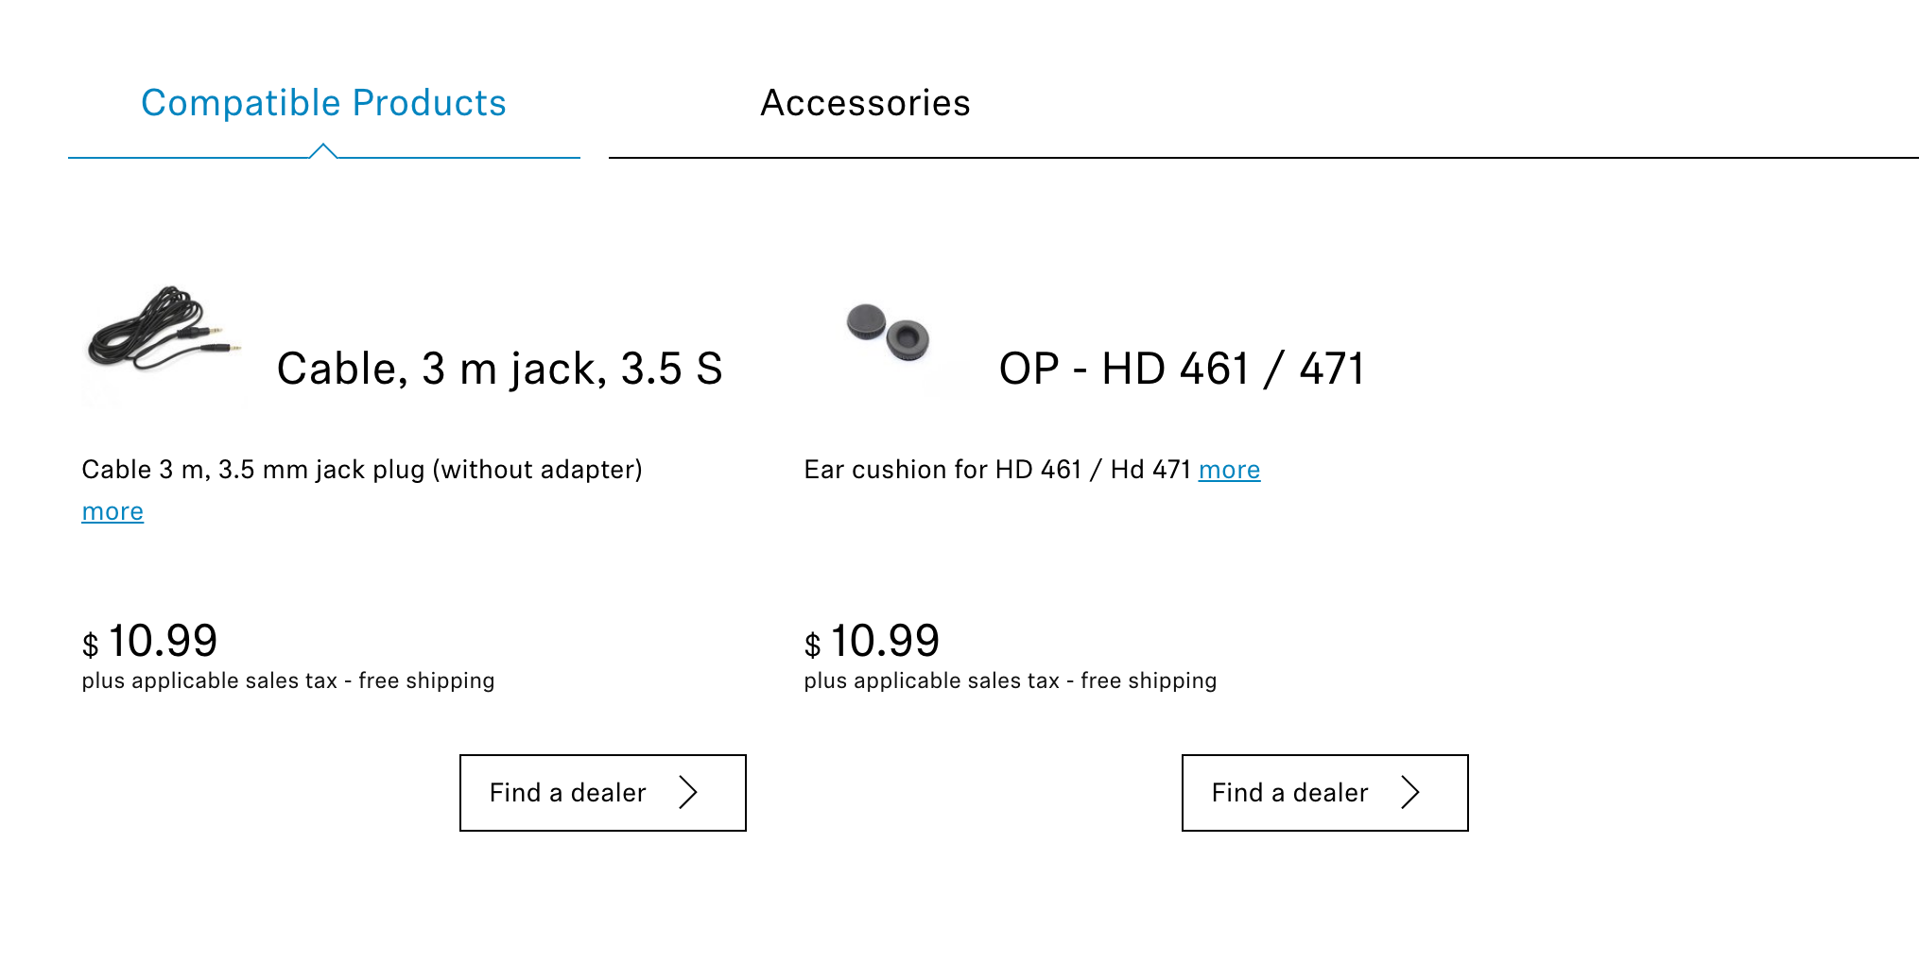Click Find a dealer for ear cushion

(1324, 793)
